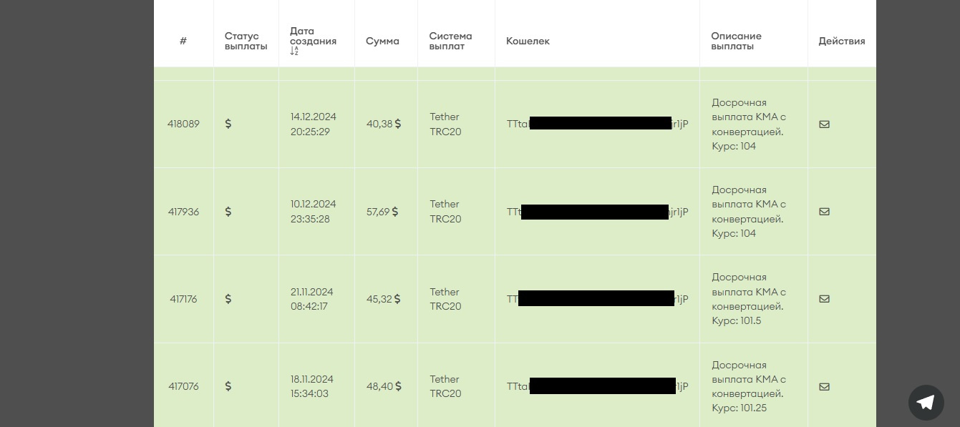This screenshot has width=960, height=427.
Task: Open the Telegram chat button
Action: pyautogui.click(x=926, y=402)
